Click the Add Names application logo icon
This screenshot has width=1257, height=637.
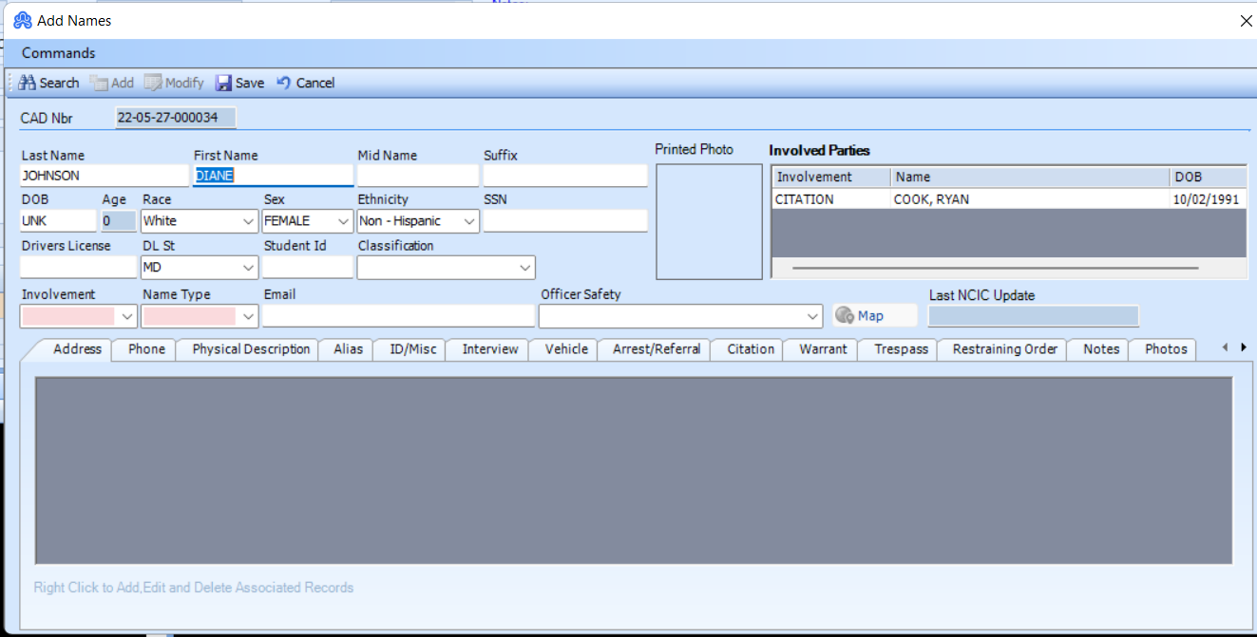click(22, 19)
